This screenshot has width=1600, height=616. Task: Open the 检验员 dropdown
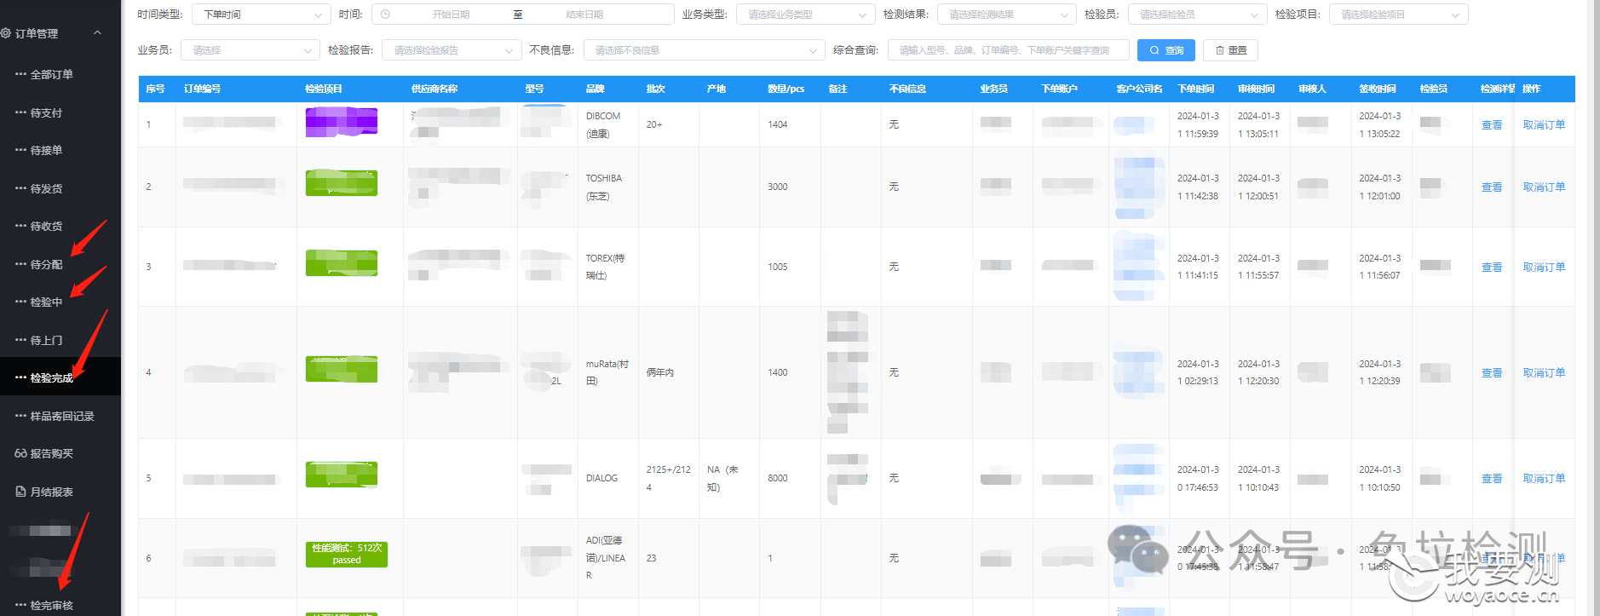1197,14
